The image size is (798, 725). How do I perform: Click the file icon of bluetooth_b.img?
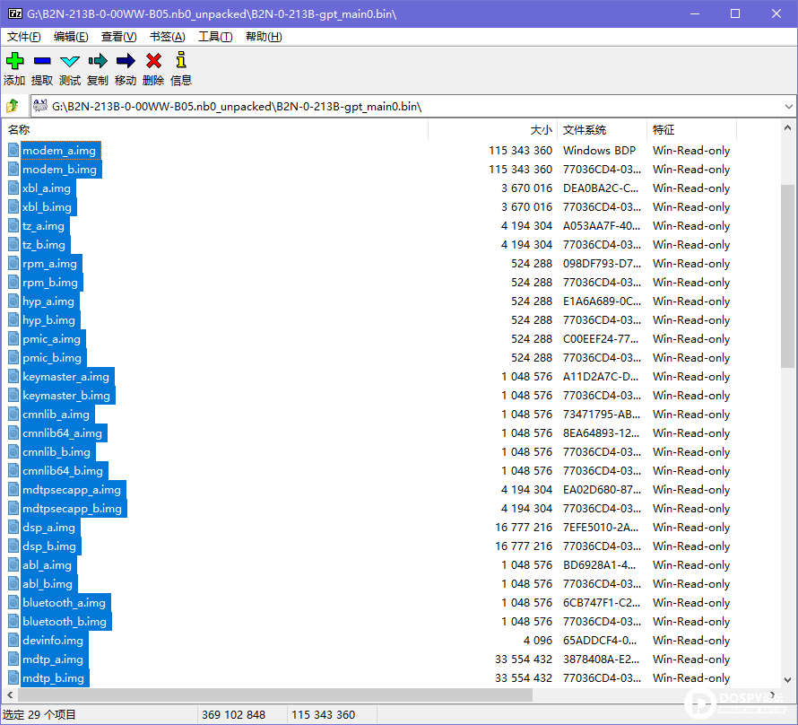point(13,621)
